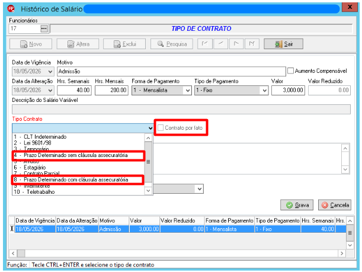
Task: Expand Forma de Pagamento dropdown
Action: click(188, 91)
